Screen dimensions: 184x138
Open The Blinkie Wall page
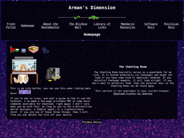coord(78,26)
